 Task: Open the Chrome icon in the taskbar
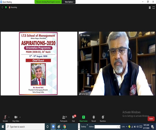coord(64,127)
